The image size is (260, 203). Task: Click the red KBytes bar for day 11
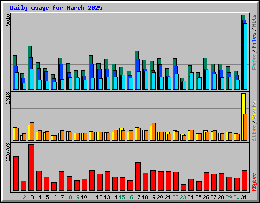click(x=92, y=180)
